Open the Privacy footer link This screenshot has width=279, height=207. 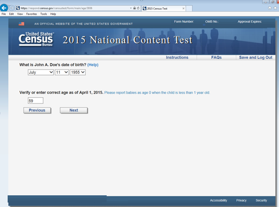[241, 200]
